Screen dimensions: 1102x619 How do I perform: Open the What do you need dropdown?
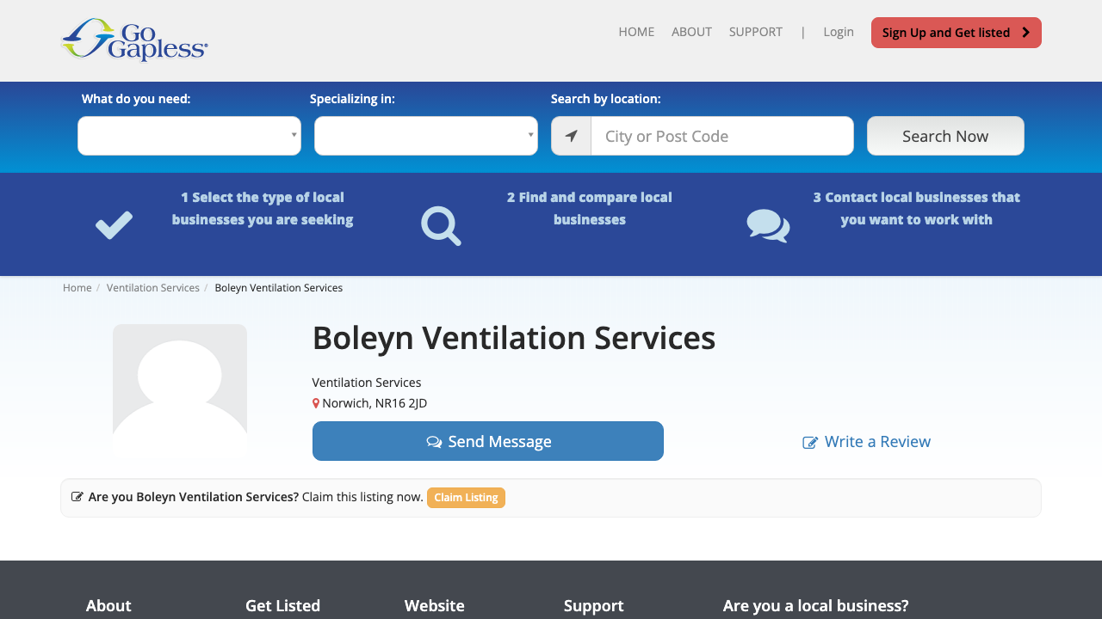189,135
